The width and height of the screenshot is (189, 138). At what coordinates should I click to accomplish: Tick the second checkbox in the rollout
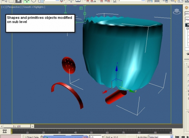pyautogui.click(x=188, y=82)
